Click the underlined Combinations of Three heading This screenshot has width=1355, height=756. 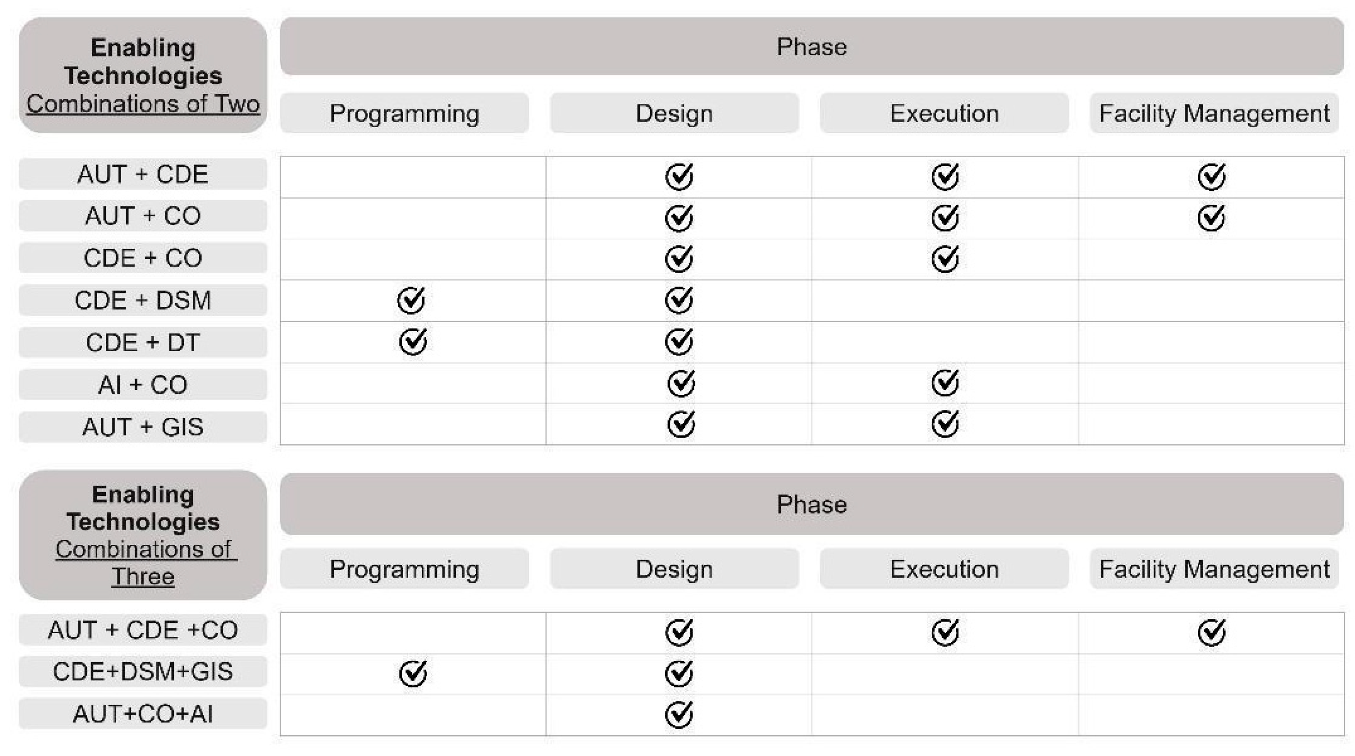tap(142, 562)
